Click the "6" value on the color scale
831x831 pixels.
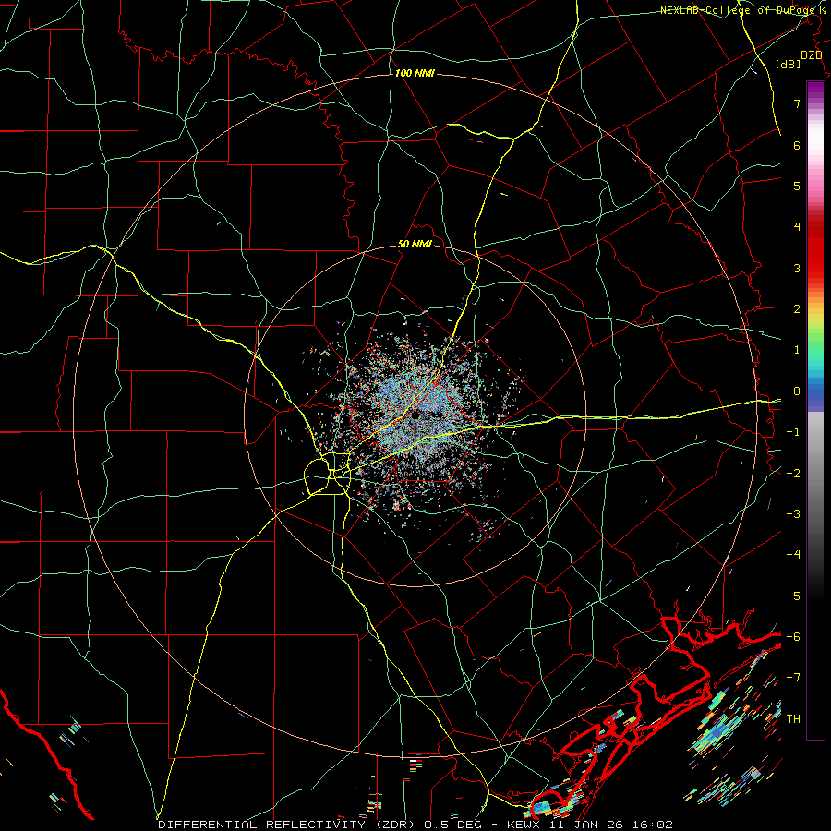(797, 145)
